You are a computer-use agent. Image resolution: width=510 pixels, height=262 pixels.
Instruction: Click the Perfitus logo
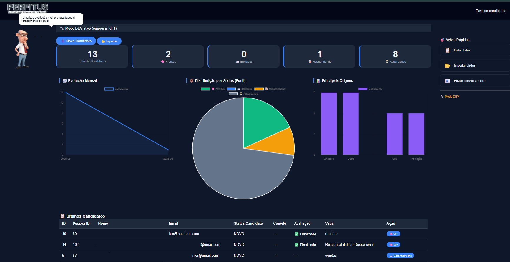tap(28, 8)
